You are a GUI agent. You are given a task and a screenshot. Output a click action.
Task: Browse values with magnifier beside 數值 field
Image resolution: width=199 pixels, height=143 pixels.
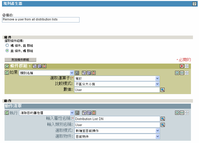(x=163, y=90)
